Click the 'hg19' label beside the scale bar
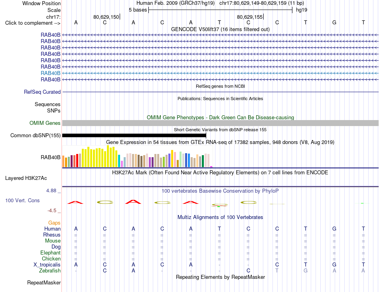379x292 pixels. [x=302, y=10]
